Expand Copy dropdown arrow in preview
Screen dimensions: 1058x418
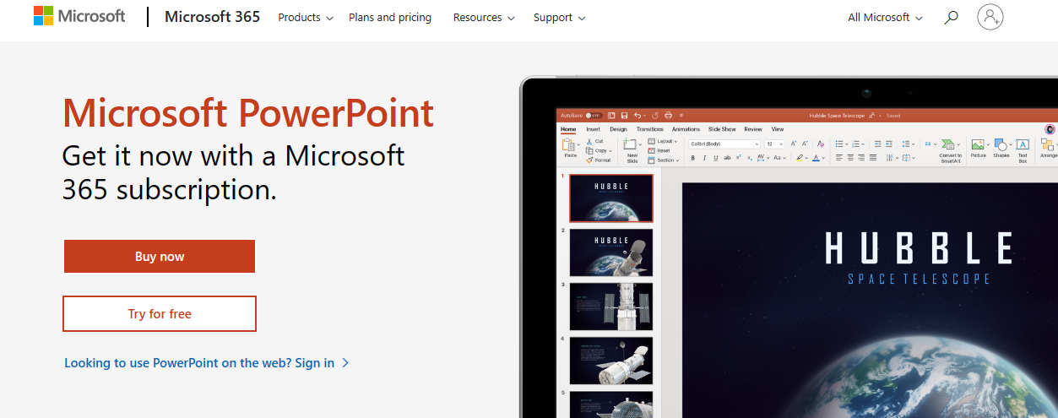pyautogui.click(x=610, y=151)
